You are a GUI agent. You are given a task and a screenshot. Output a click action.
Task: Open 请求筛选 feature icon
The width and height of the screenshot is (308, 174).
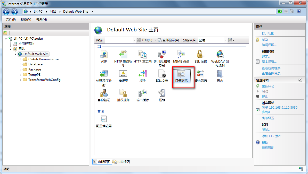pyautogui.click(x=200, y=76)
